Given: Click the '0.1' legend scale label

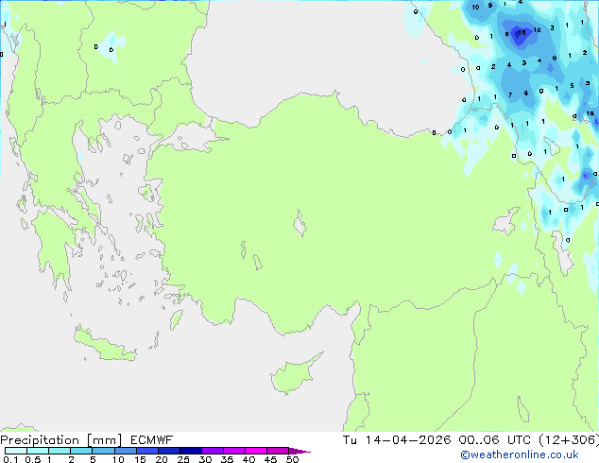Looking at the screenshot, I should coord(10,459).
